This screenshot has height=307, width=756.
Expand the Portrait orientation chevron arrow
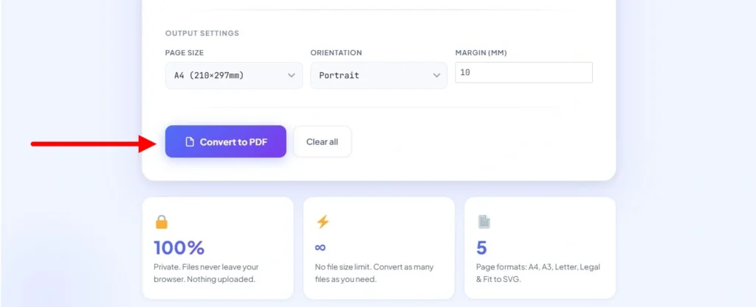pos(436,75)
